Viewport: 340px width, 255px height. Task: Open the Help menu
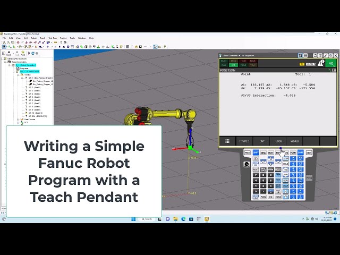(91, 38)
